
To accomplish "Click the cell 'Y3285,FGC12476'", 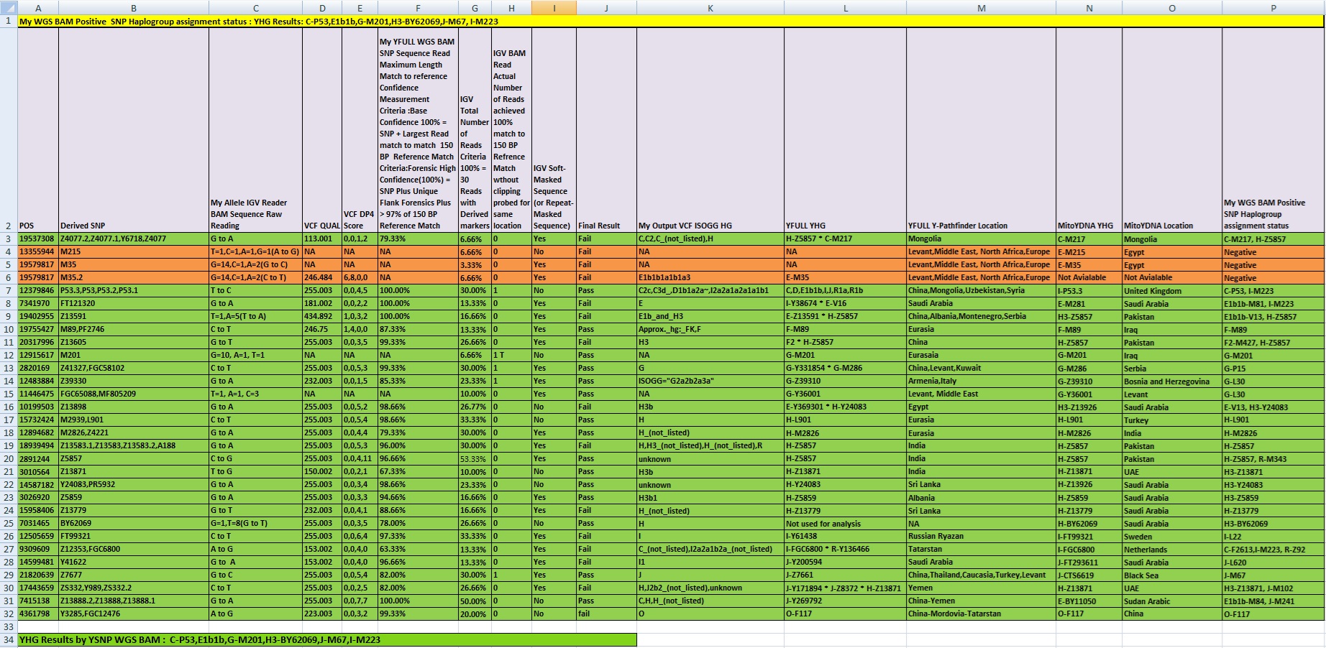I will (134, 614).
